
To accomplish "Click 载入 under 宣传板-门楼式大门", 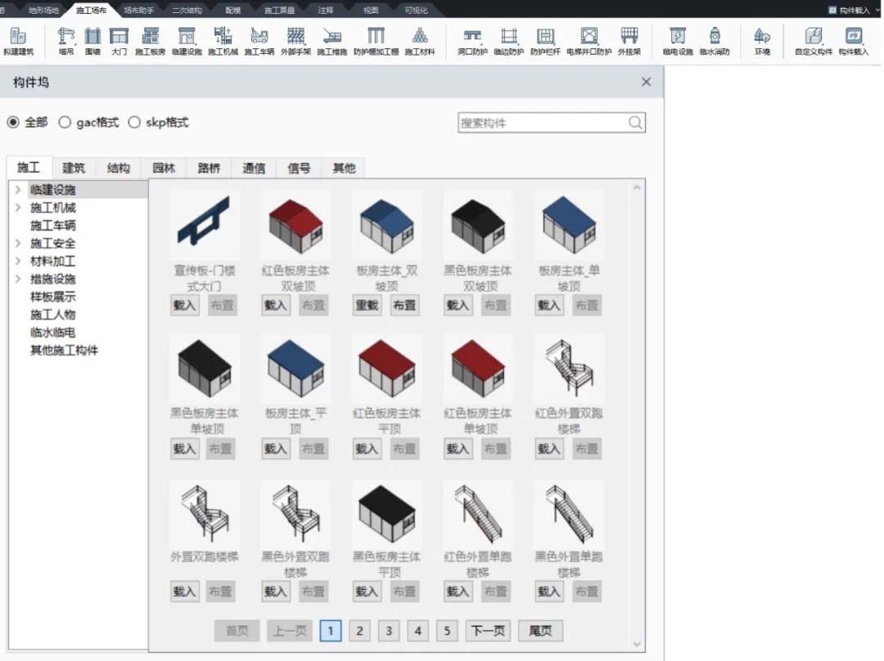I will 184,305.
